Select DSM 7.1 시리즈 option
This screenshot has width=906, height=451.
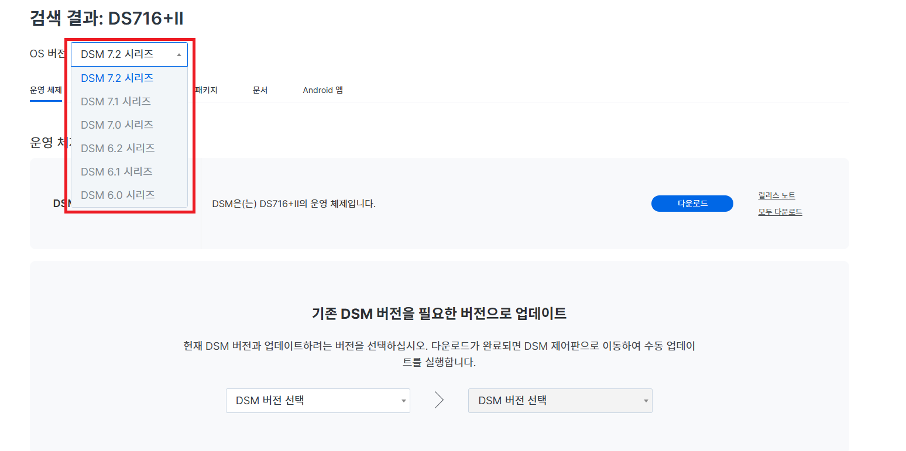click(129, 101)
